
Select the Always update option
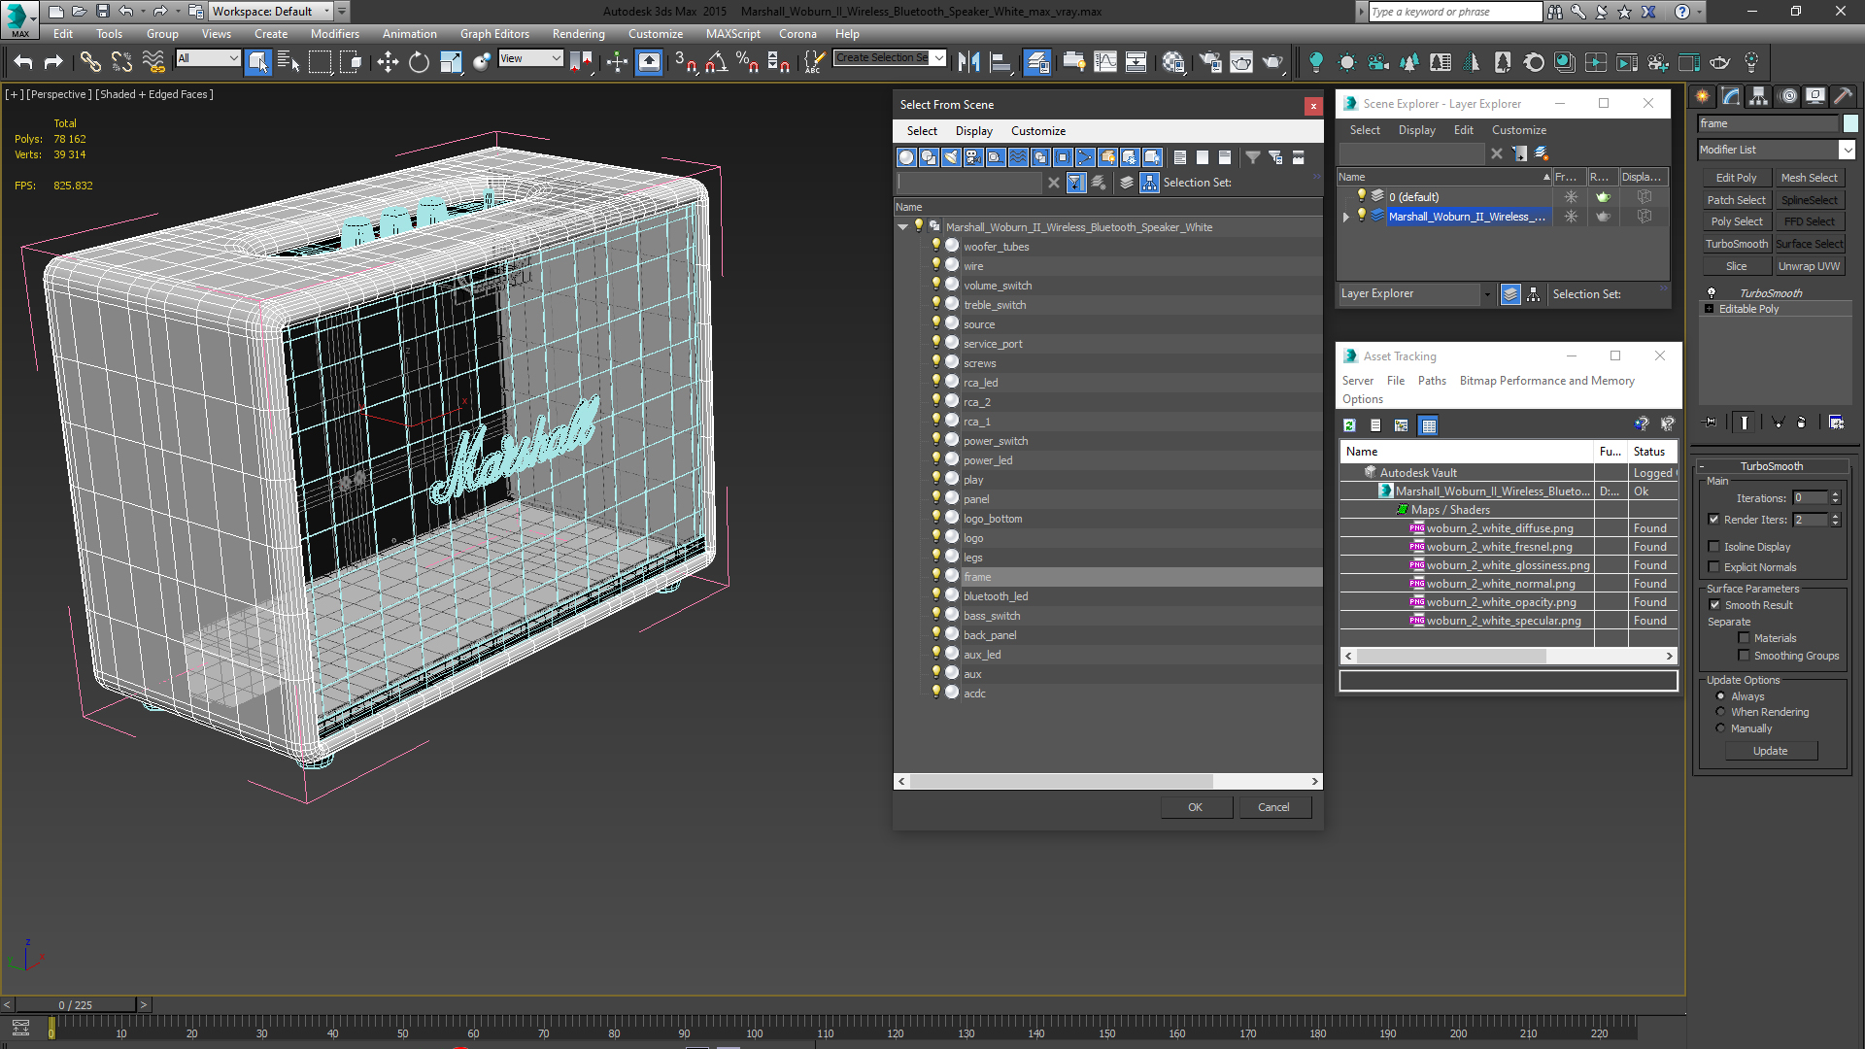[x=1721, y=696]
